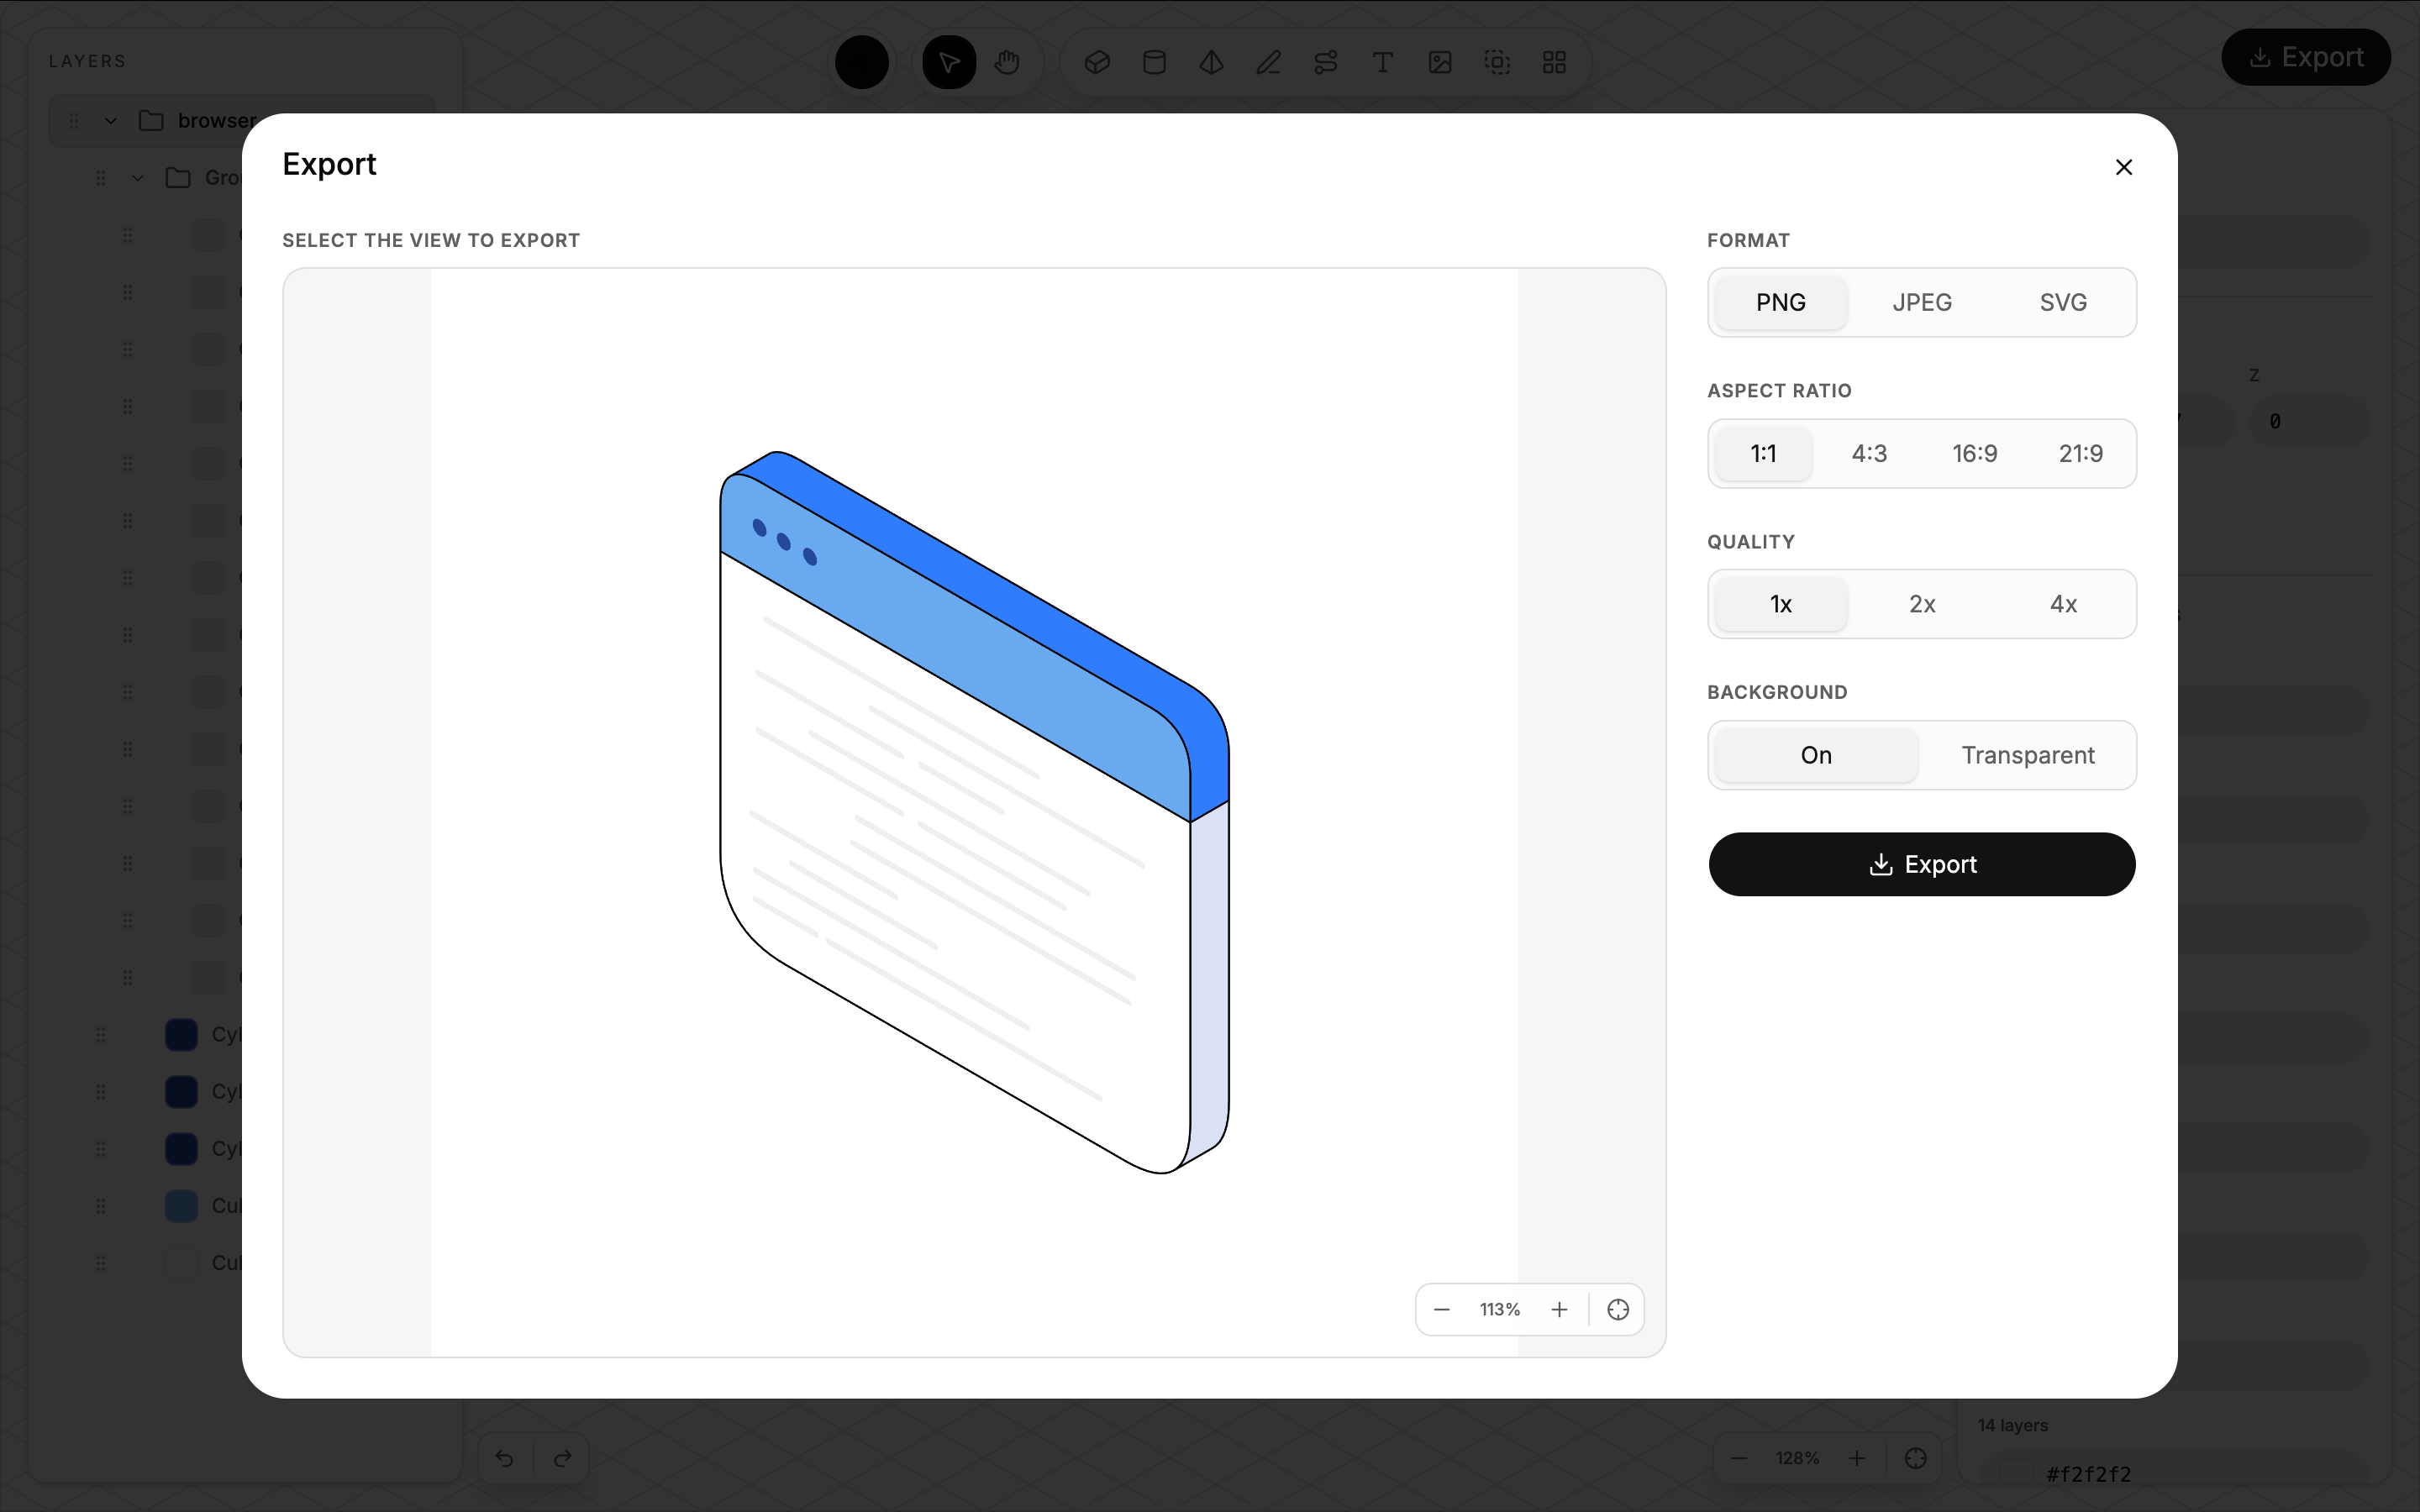Select the Text tool
Viewport: 2420px width, 1512px height.
(x=1383, y=62)
